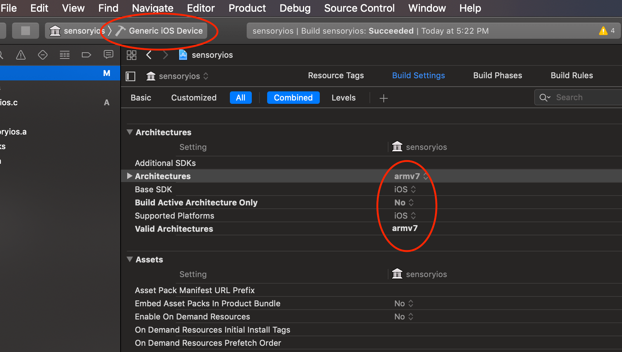Open the sensoryios target selector popup

(178, 76)
